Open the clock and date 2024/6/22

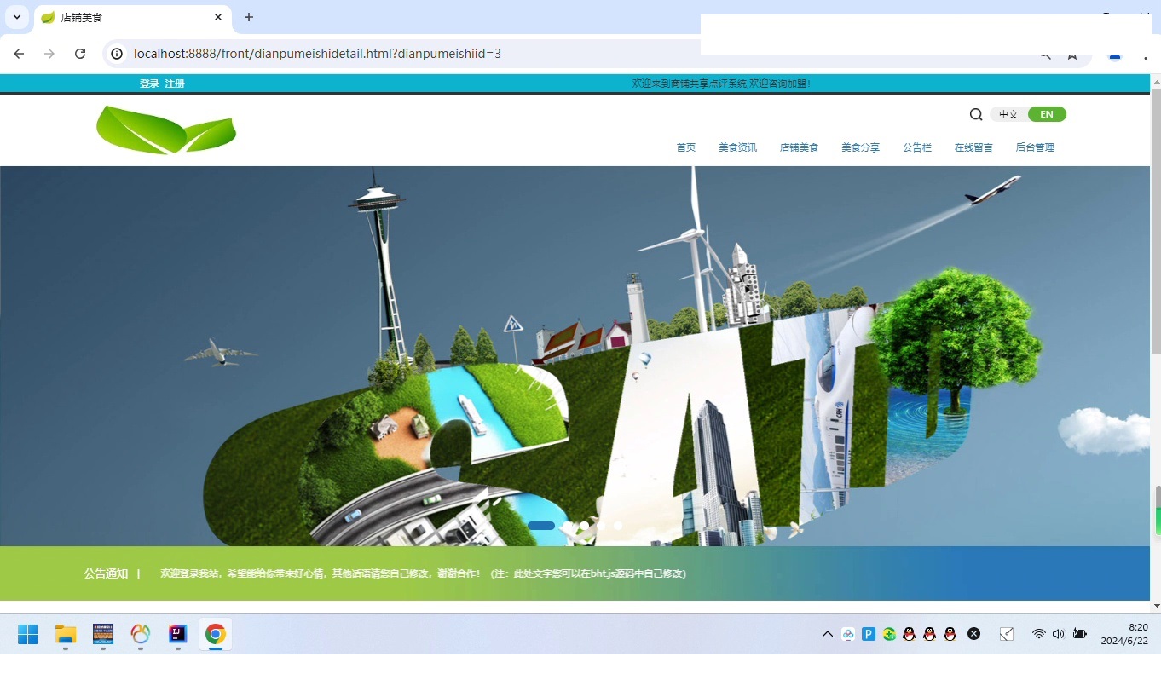click(x=1123, y=634)
